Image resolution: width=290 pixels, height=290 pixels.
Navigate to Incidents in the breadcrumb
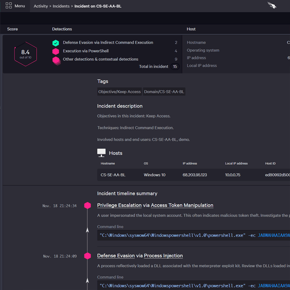click(61, 6)
